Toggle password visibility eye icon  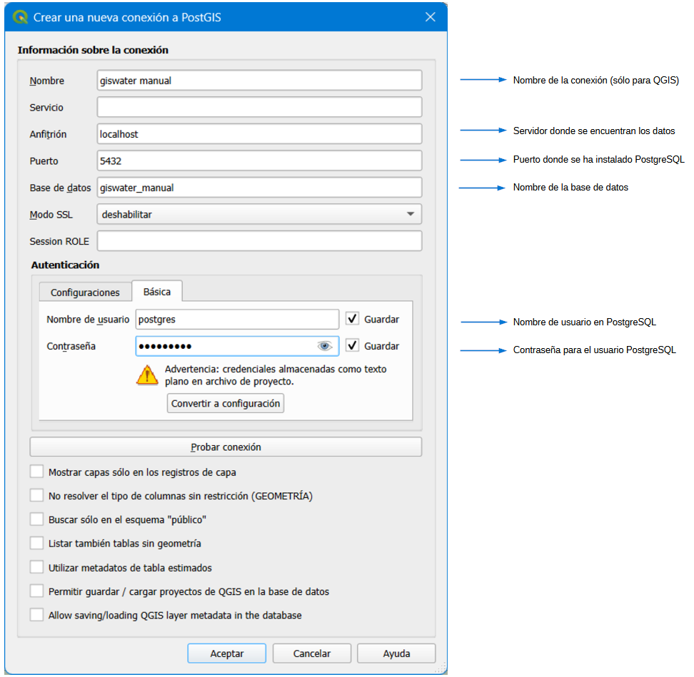click(x=324, y=346)
